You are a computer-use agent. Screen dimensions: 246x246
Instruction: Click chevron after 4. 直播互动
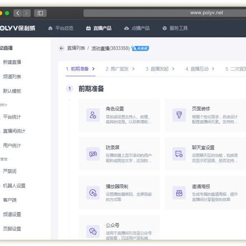click(x=213, y=69)
